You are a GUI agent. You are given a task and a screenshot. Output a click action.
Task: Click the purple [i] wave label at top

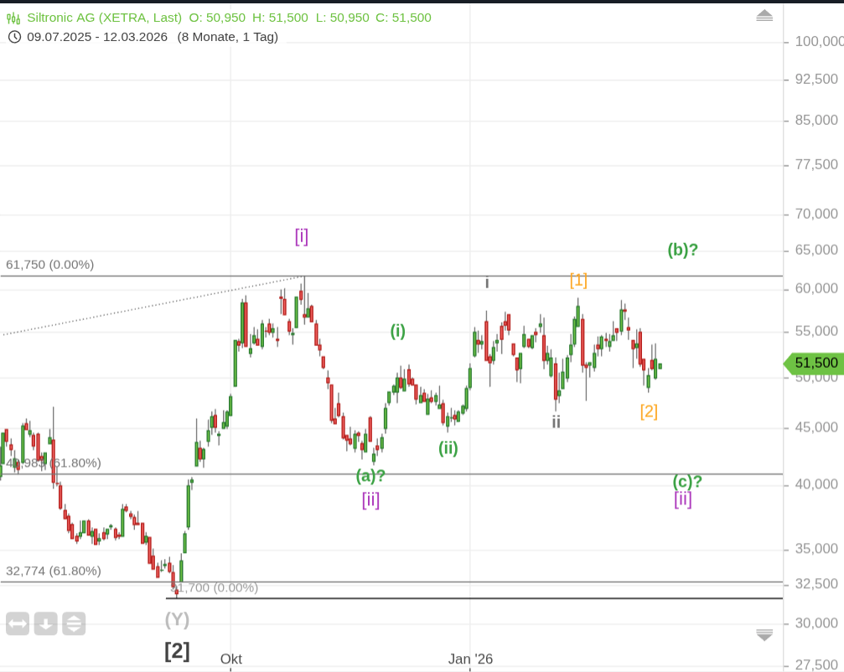[302, 236]
